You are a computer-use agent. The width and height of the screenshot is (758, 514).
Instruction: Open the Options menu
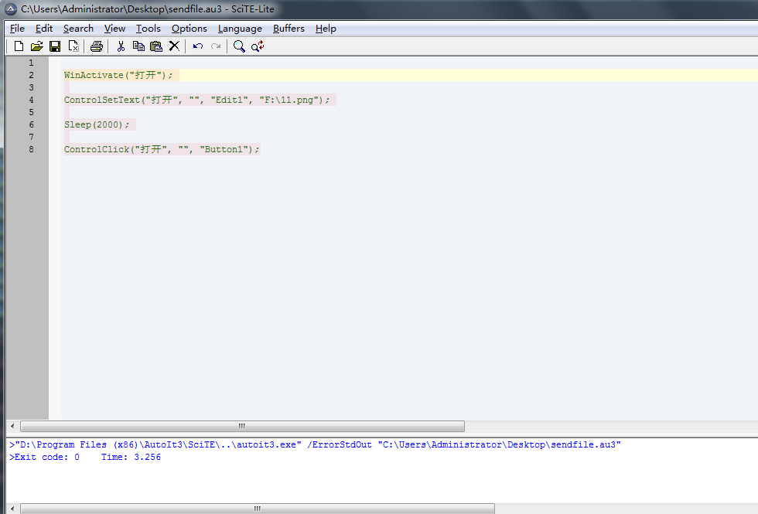[189, 29]
